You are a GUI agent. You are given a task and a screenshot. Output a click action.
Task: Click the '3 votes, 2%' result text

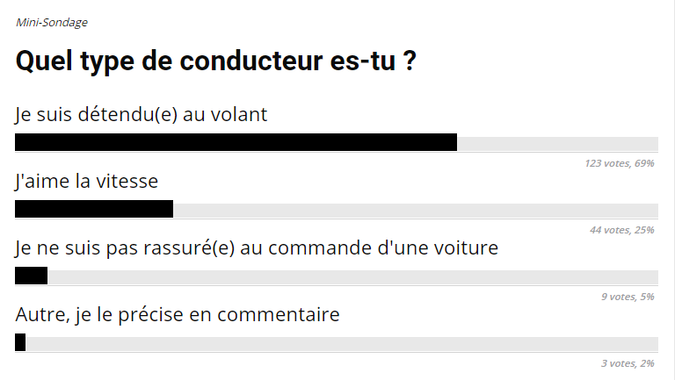(628, 363)
